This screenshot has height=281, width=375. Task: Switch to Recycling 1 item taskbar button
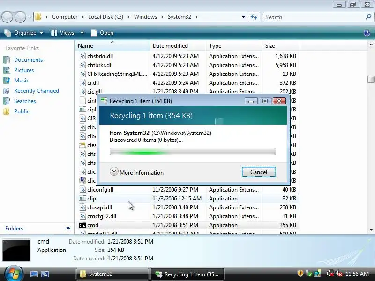tap(187, 274)
